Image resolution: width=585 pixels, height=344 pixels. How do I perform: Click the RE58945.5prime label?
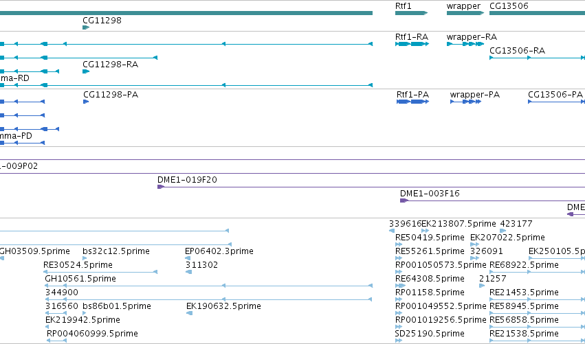point(525,306)
